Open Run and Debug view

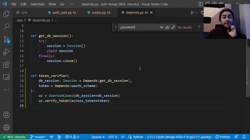[6, 52]
